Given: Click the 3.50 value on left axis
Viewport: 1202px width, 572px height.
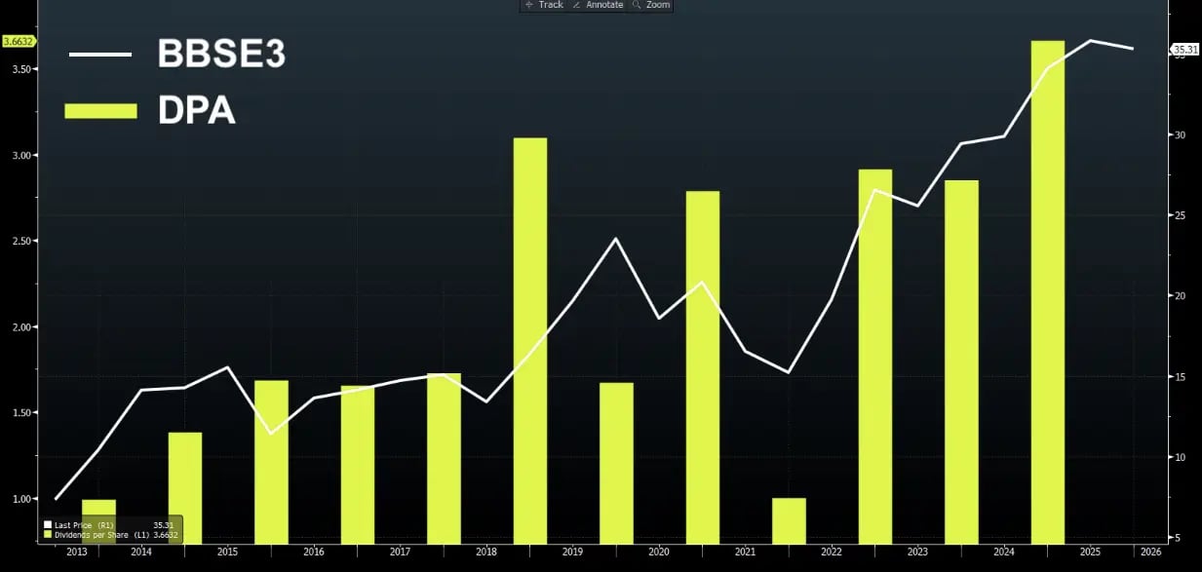Looking at the screenshot, I should click(x=21, y=69).
